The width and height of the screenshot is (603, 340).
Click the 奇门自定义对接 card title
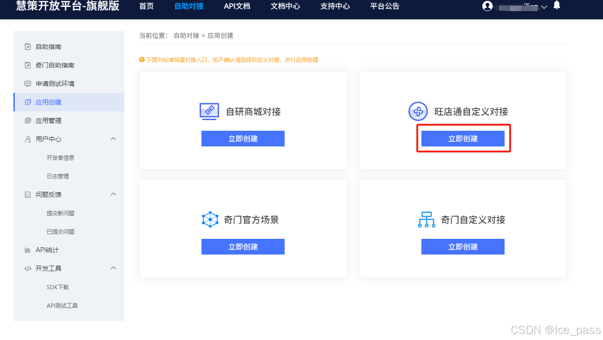click(473, 219)
